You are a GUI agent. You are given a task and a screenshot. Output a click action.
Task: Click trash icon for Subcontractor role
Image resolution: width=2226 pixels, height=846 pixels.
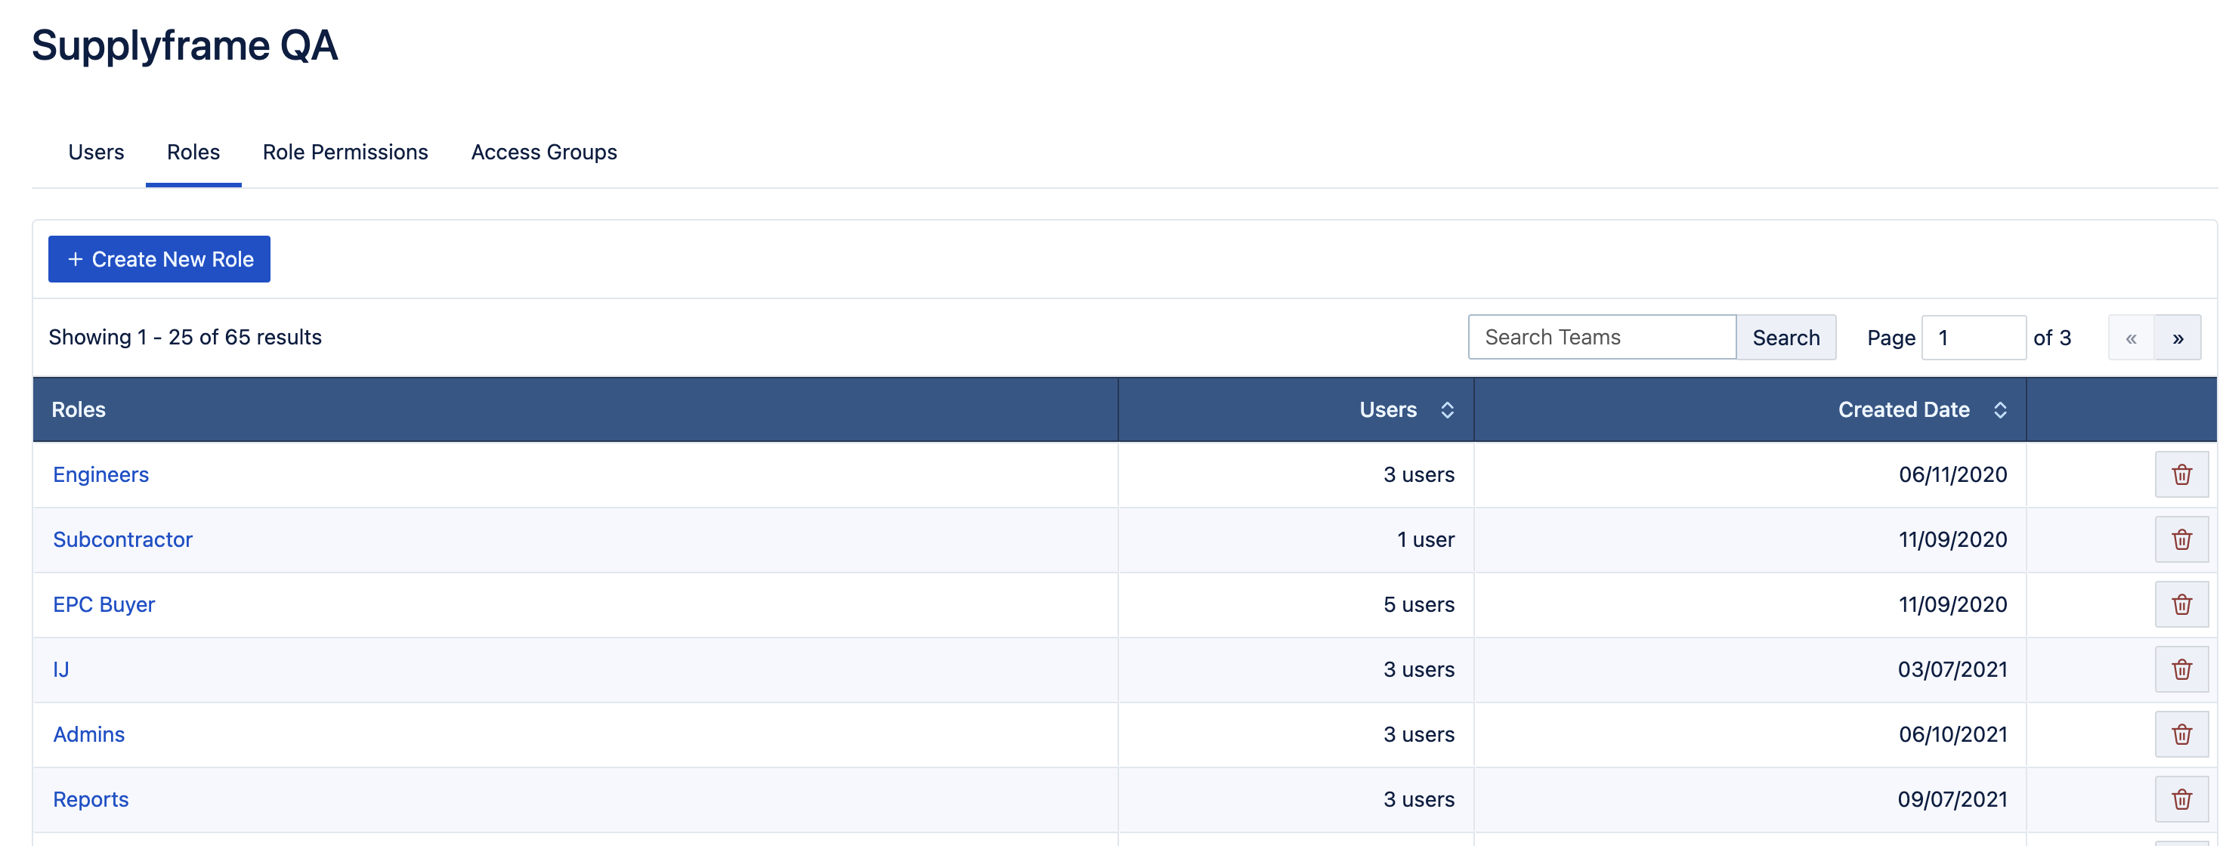click(2181, 539)
